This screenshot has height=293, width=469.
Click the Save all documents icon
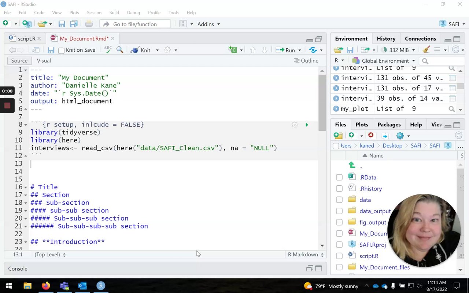pyautogui.click(x=73, y=24)
